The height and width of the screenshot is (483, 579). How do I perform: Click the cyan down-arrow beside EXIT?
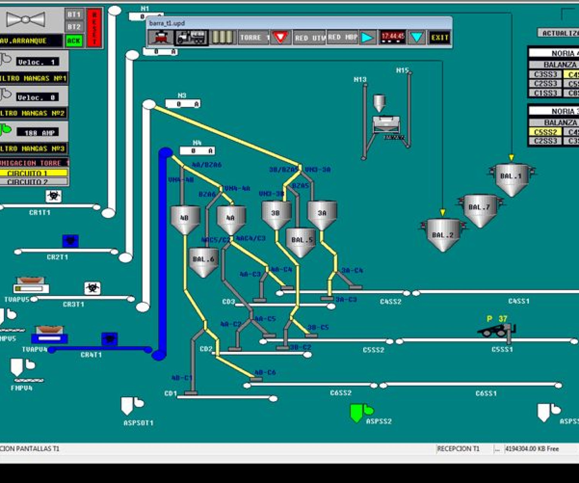pyautogui.click(x=416, y=37)
